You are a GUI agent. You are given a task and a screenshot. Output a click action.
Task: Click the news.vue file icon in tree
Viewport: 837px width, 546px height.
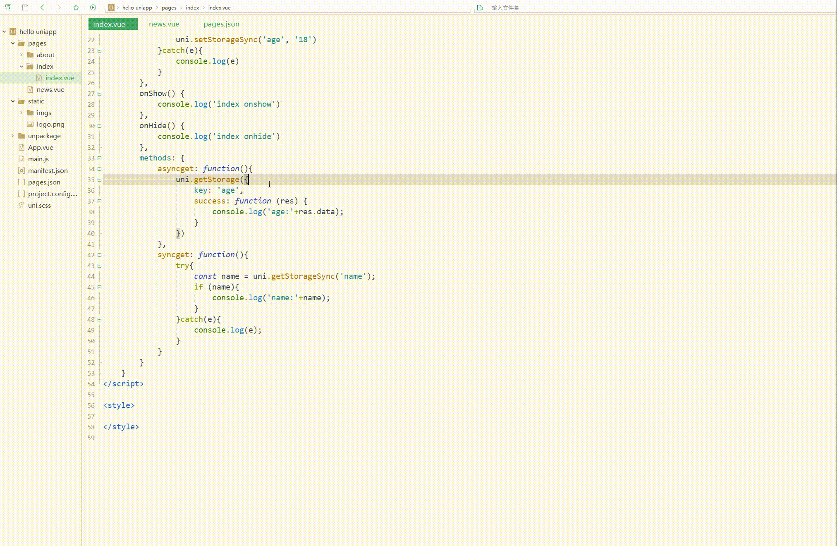coord(30,89)
